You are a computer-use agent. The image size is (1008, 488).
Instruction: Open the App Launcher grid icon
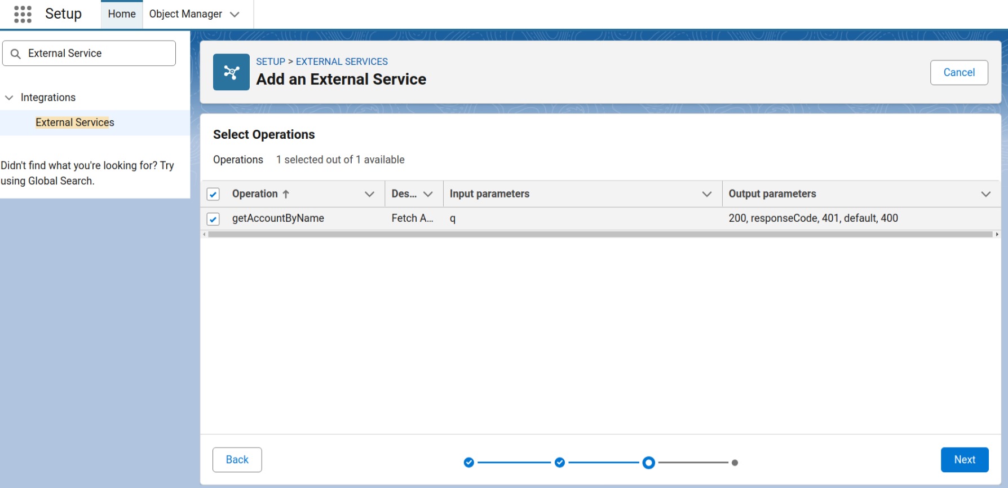tap(21, 14)
